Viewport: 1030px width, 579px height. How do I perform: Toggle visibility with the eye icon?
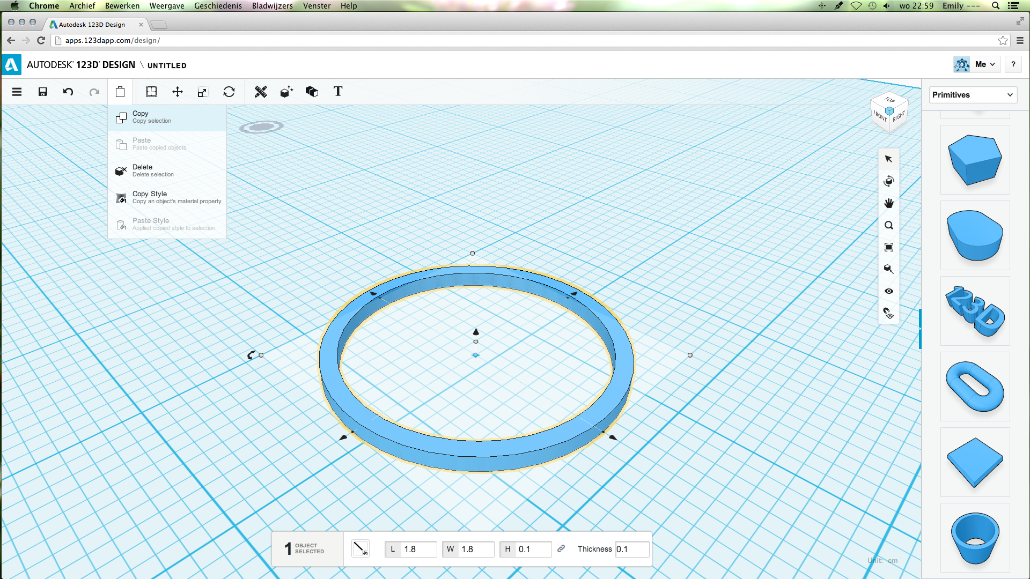(889, 291)
